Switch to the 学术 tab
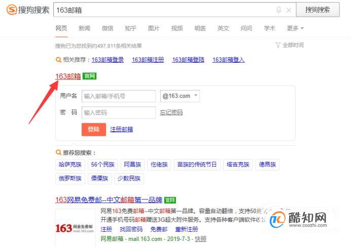The height and width of the screenshot is (247, 351). 269,28
